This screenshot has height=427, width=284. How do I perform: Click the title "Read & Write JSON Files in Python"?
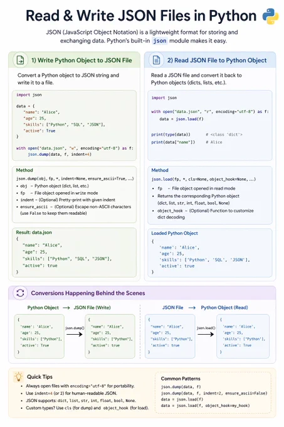(141, 16)
